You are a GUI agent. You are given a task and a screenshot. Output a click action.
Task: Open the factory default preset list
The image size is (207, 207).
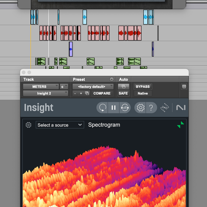[x=93, y=87]
